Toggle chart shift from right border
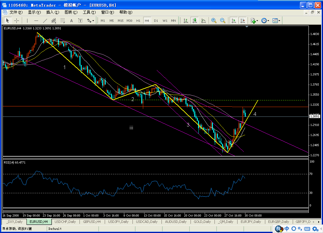 (x=243, y=21)
